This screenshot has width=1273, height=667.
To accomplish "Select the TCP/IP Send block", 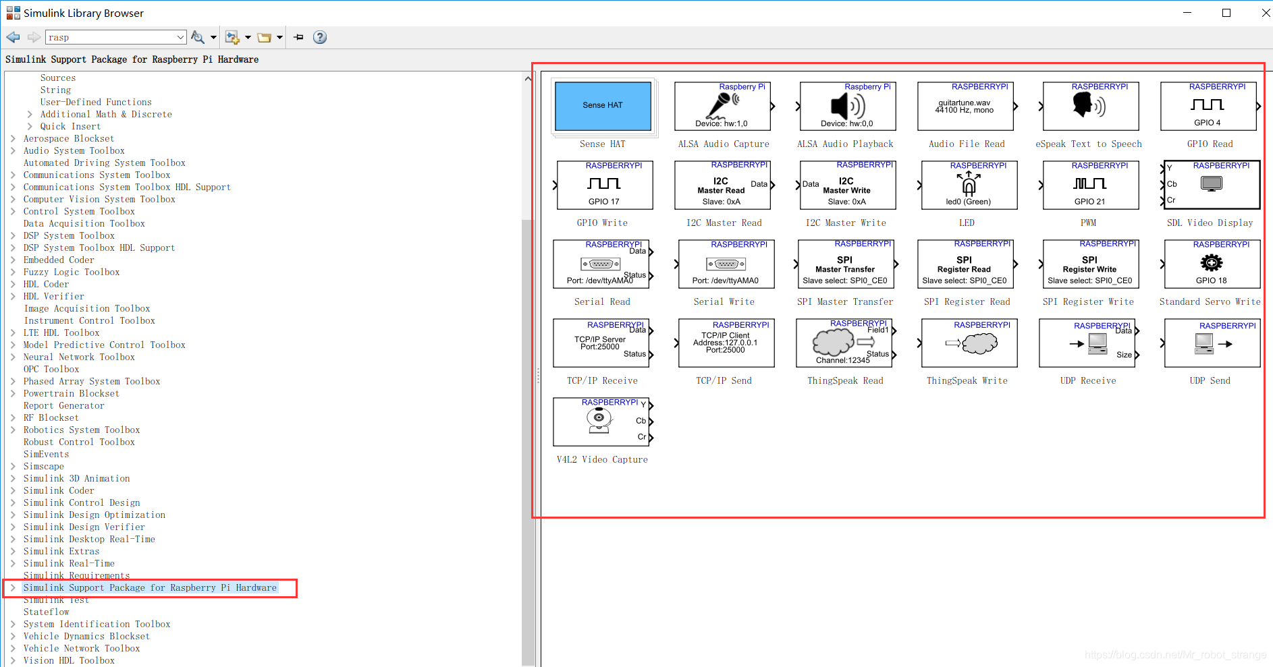I will [x=725, y=343].
